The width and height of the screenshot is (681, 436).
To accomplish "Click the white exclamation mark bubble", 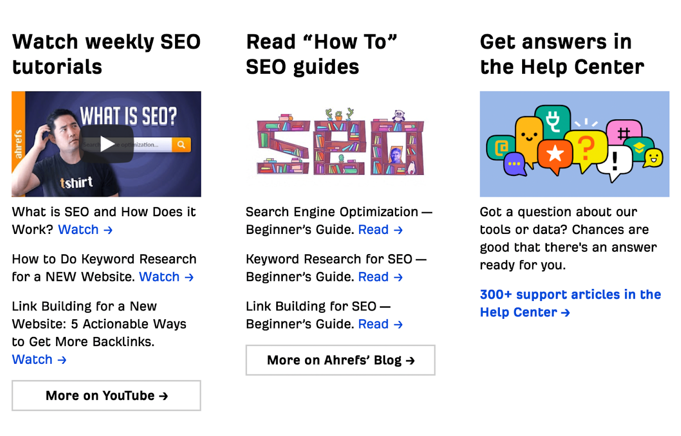I will tap(615, 162).
